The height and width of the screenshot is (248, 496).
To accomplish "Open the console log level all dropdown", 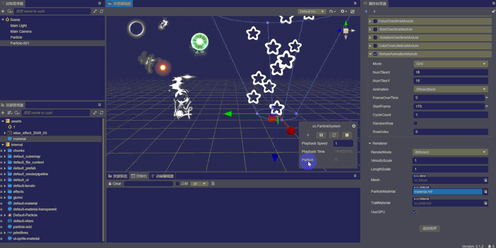I will [199, 183].
